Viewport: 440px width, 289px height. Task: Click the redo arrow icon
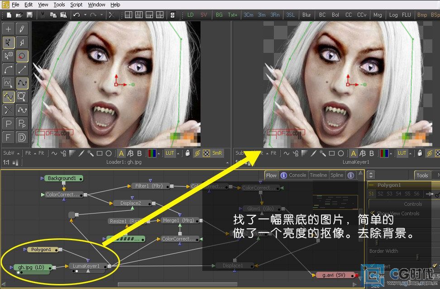click(93, 15)
